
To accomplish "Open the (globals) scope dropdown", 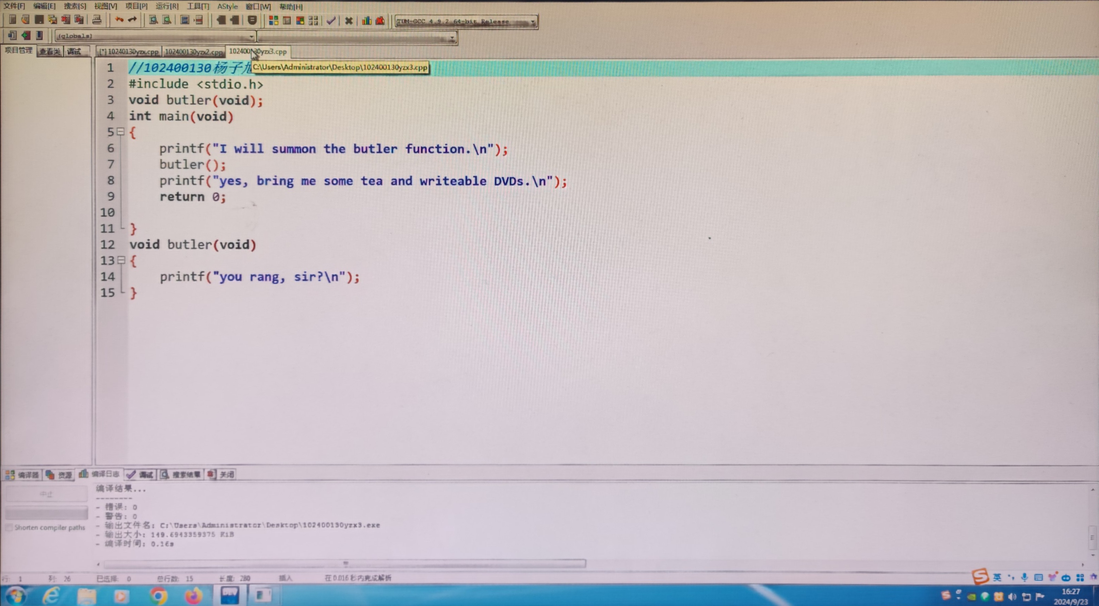I will point(155,36).
